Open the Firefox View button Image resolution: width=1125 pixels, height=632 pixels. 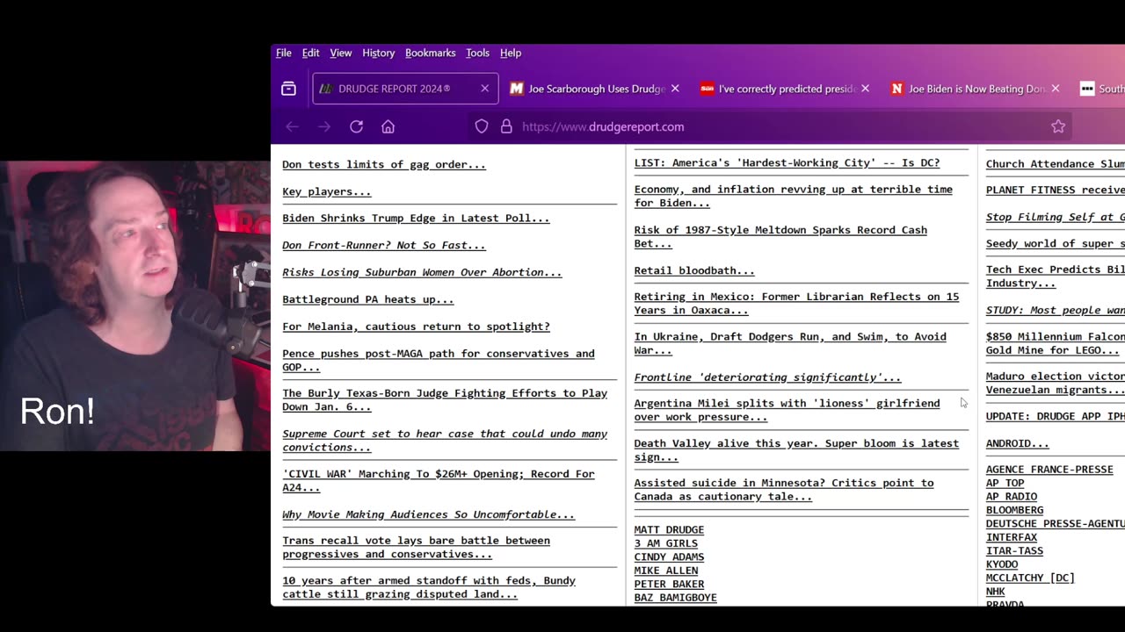pyautogui.click(x=288, y=89)
